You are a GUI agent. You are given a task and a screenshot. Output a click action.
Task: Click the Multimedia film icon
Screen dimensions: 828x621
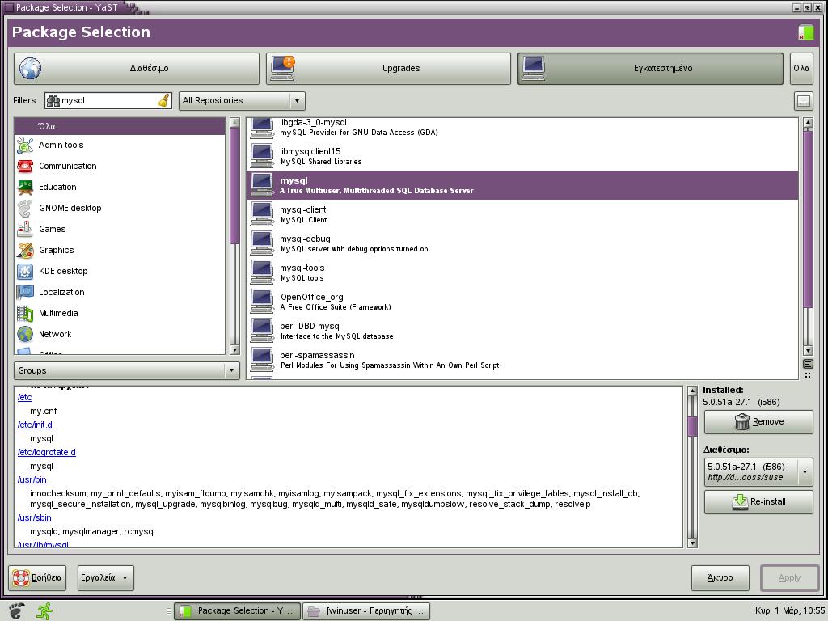click(25, 313)
